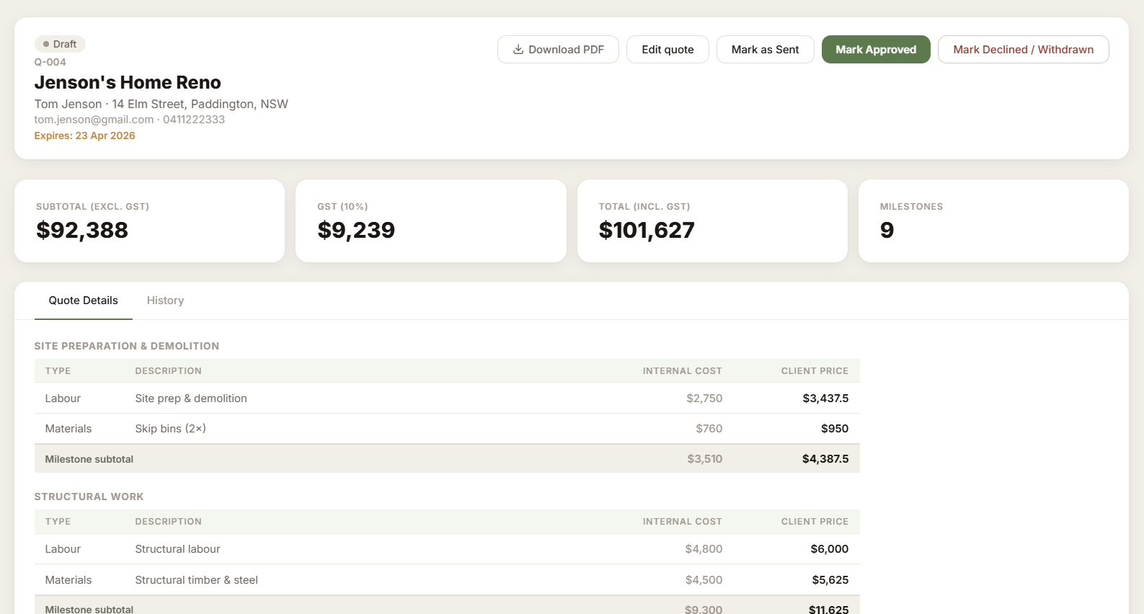The height and width of the screenshot is (614, 1144).
Task: Click the milestone subtotal $11,625
Action: 828,610
